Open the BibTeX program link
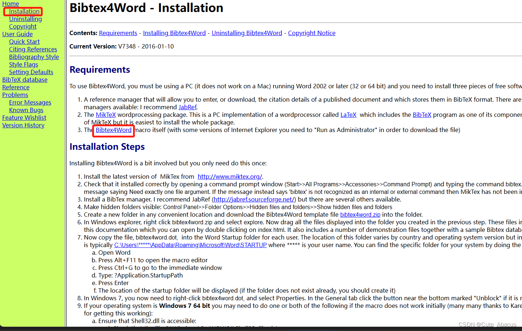The image size is (522, 331). [x=422, y=115]
